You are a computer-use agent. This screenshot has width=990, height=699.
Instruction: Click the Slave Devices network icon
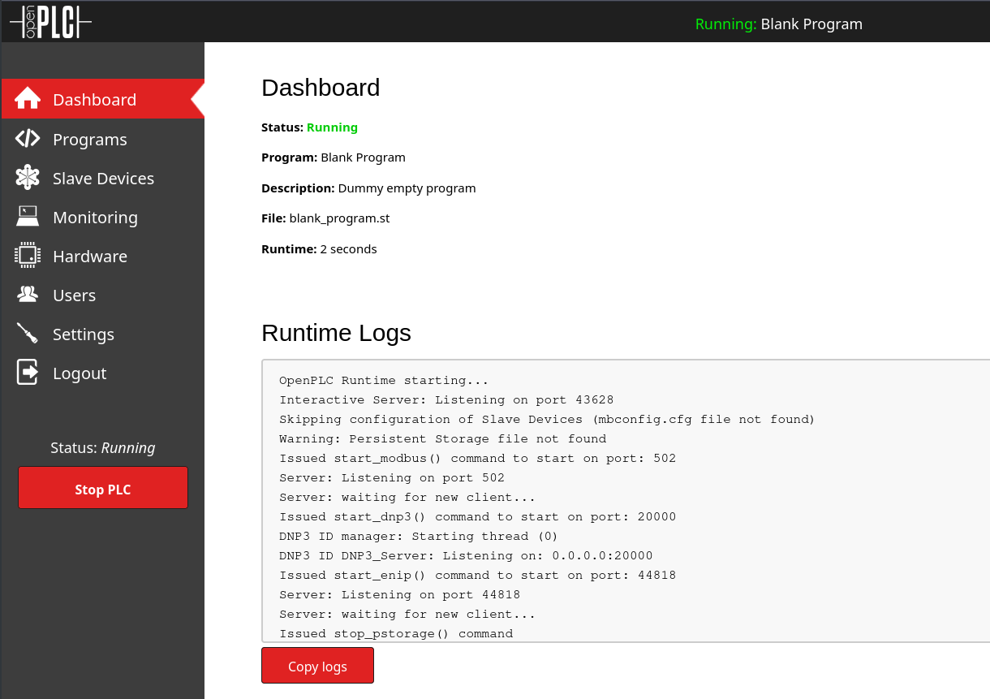28,178
